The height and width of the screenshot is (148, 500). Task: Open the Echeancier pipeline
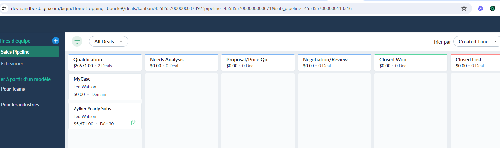(12, 63)
